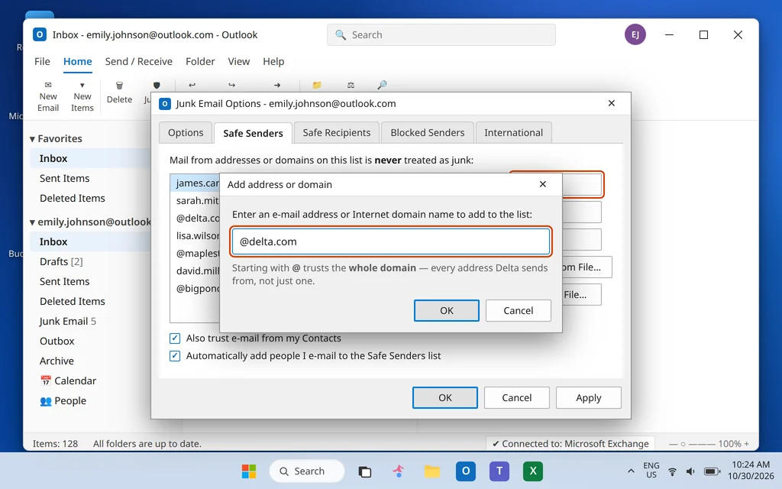
Task: Open the File menu
Action: [x=43, y=61]
